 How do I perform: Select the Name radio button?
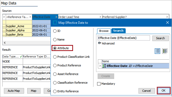pyautogui.click(x=55, y=39)
